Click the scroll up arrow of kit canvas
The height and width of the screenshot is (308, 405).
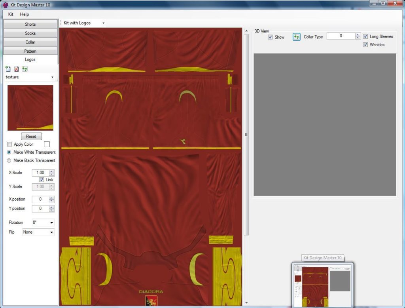click(x=246, y=31)
